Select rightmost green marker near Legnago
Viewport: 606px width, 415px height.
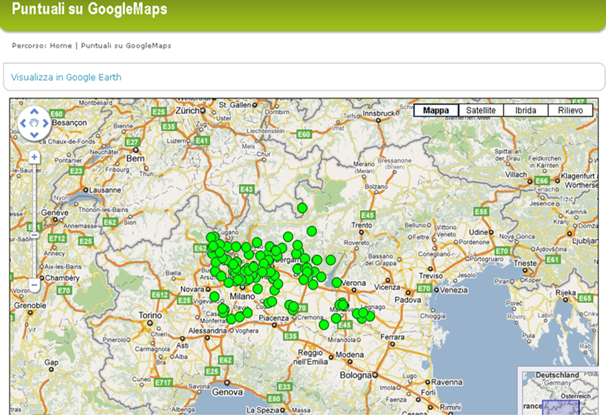tap(370, 316)
